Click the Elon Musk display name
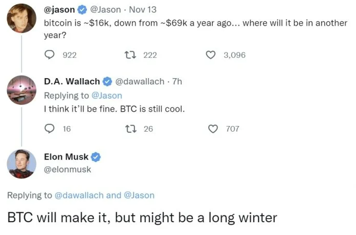Image resolution: width=356 pixels, height=235 pixels. (66, 157)
